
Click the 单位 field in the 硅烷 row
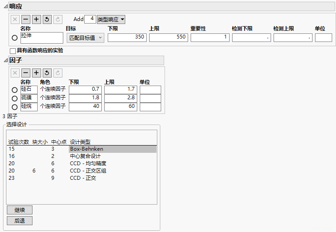click(150, 107)
